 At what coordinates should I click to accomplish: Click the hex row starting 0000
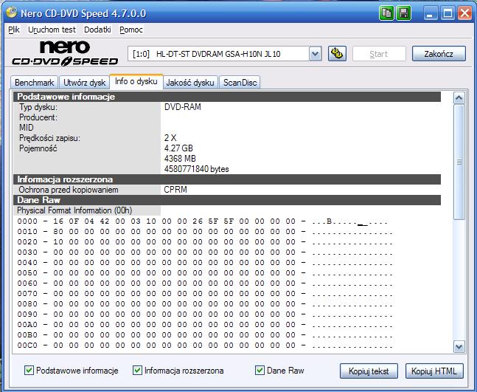point(203,221)
